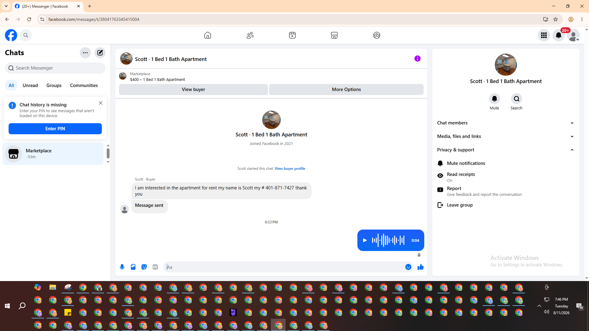
Task: Open the $400 – 1 Bed 1 Bath Apartment listing
Action: point(157,80)
